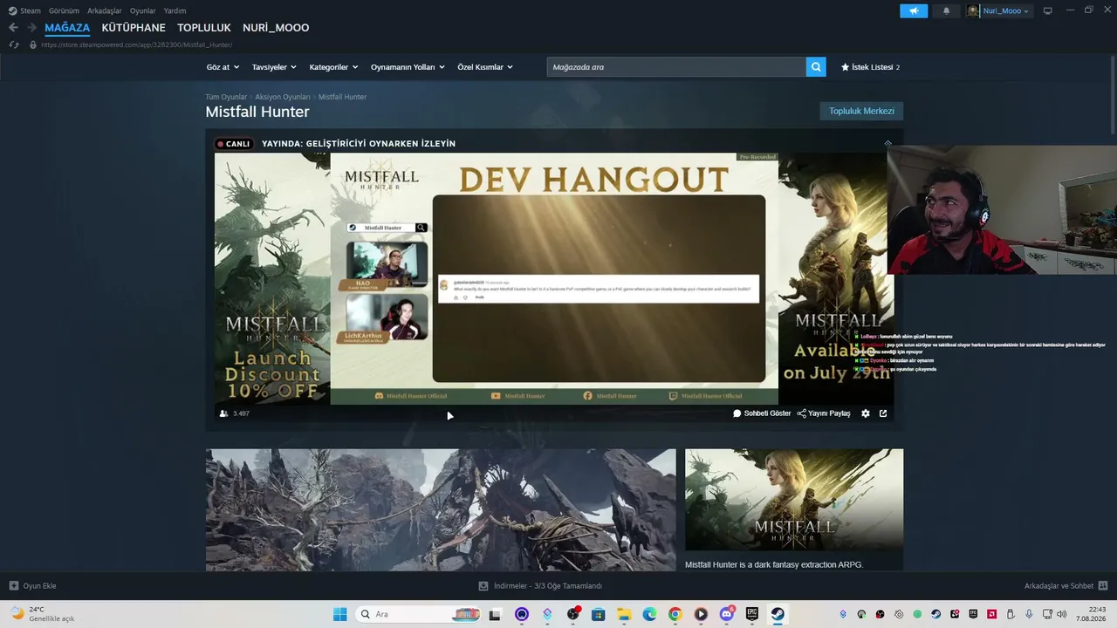
Task: Open File Explorer from the taskbar
Action: click(x=624, y=614)
